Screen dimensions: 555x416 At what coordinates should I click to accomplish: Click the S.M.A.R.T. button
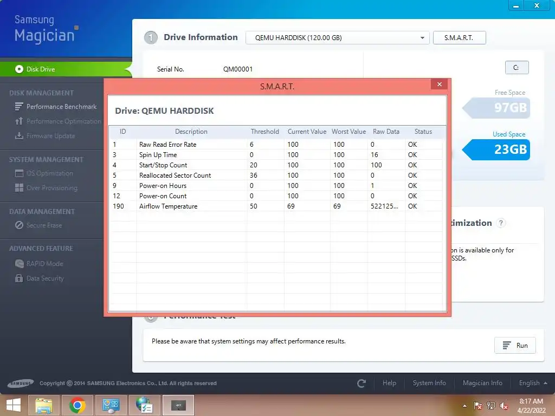pyautogui.click(x=459, y=38)
